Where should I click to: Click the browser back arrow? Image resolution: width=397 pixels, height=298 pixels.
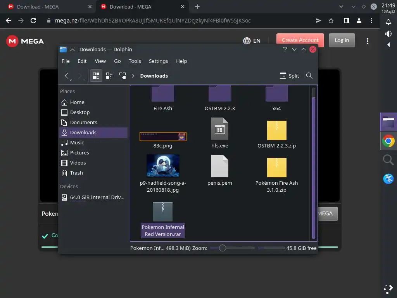pos(9,21)
